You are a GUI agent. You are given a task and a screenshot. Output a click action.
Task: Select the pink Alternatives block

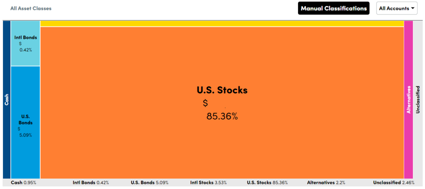(408, 100)
